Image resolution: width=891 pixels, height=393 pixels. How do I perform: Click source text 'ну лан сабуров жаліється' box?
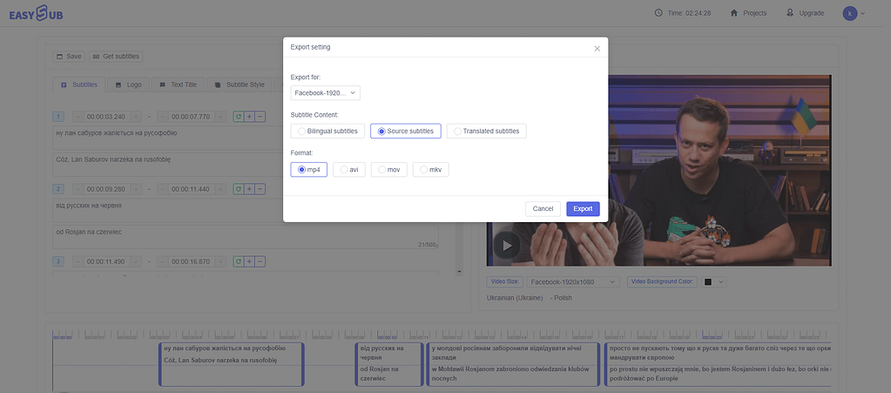[x=246, y=138]
